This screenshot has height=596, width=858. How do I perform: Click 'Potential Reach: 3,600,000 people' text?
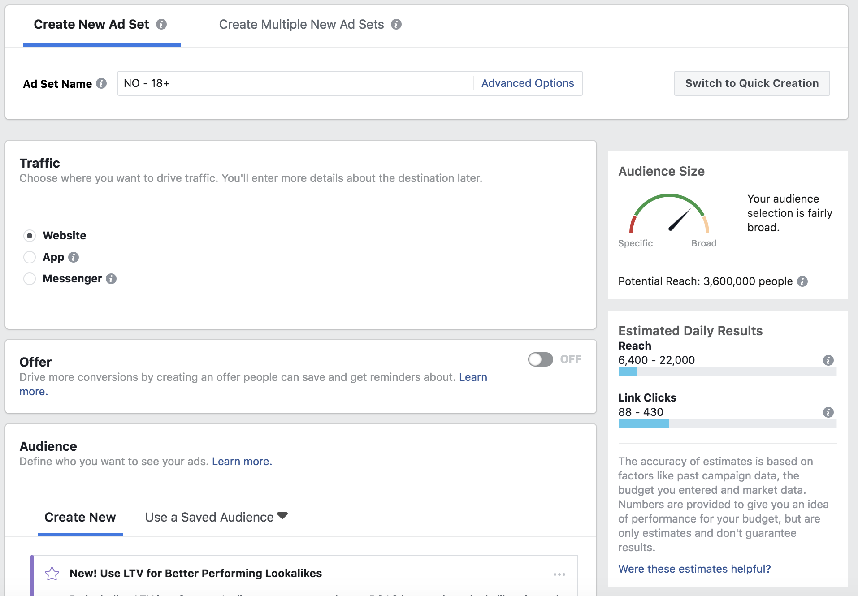pyautogui.click(x=706, y=281)
